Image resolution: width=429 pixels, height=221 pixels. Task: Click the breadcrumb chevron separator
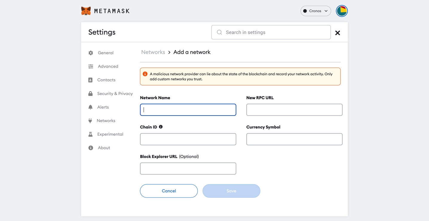click(x=169, y=52)
